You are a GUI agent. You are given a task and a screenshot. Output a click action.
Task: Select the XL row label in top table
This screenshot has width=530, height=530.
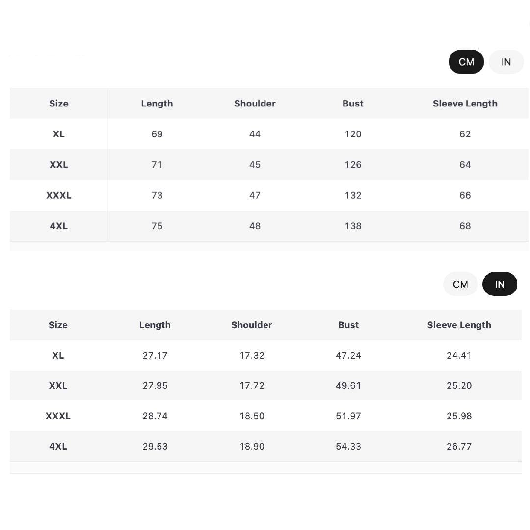pyautogui.click(x=58, y=134)
